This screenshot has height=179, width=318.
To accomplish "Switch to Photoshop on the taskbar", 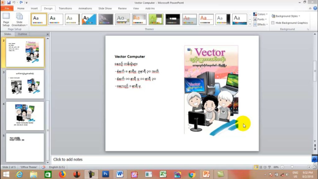I will (x=106, y=174).
